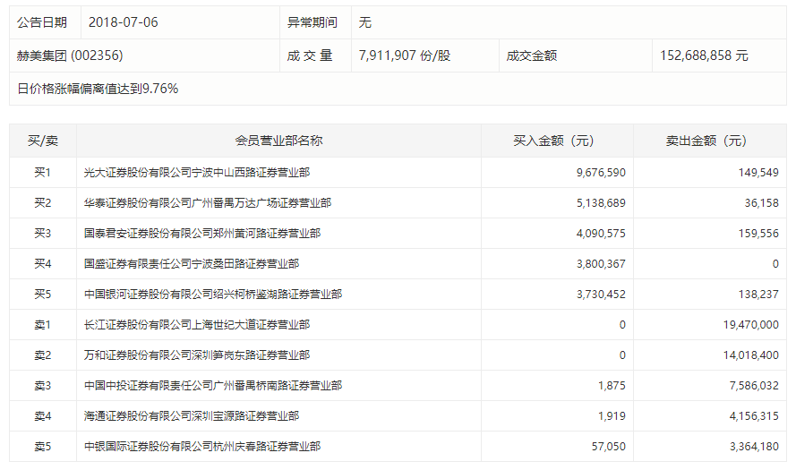Image resolution: width=796 pixels, height=470 pixels.
Task: Select the 买2 row label
Action: pos(43,203)
